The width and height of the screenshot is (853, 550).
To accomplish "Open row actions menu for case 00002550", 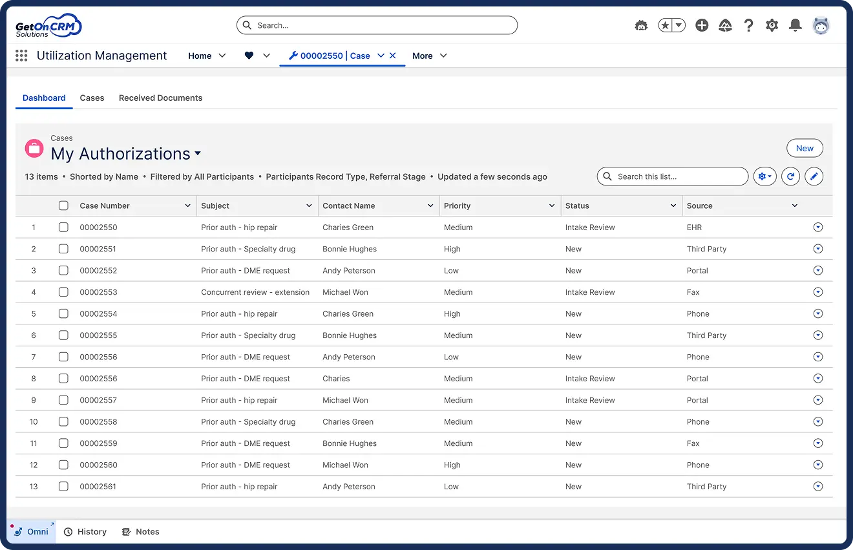I will (818, 227).
